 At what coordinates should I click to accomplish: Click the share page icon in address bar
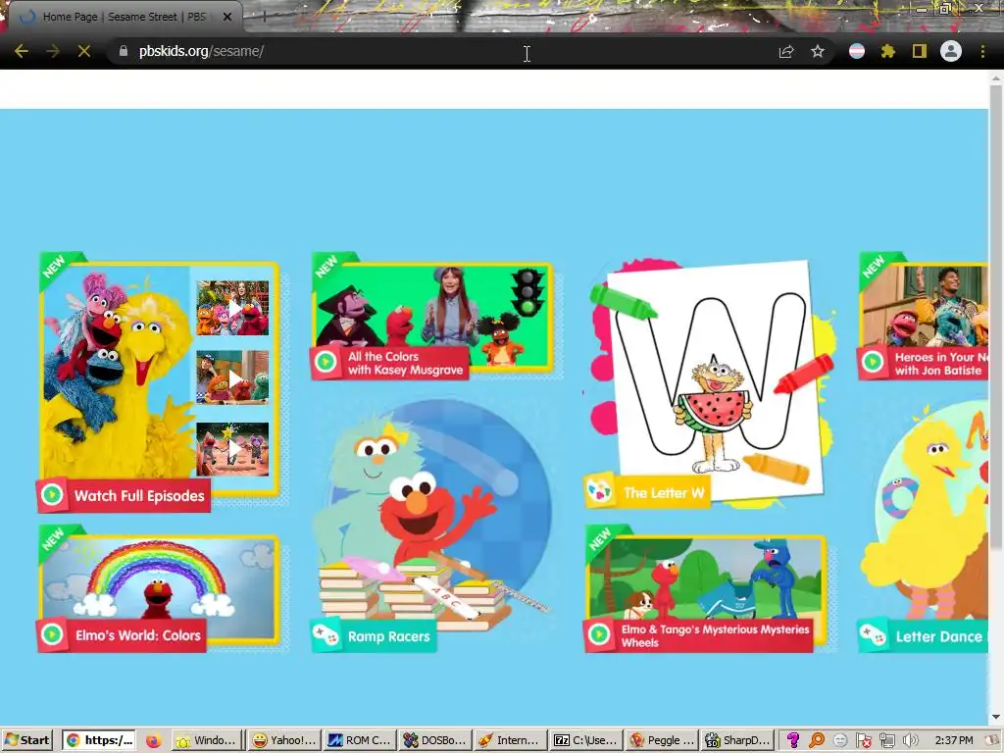coord(786,51)
